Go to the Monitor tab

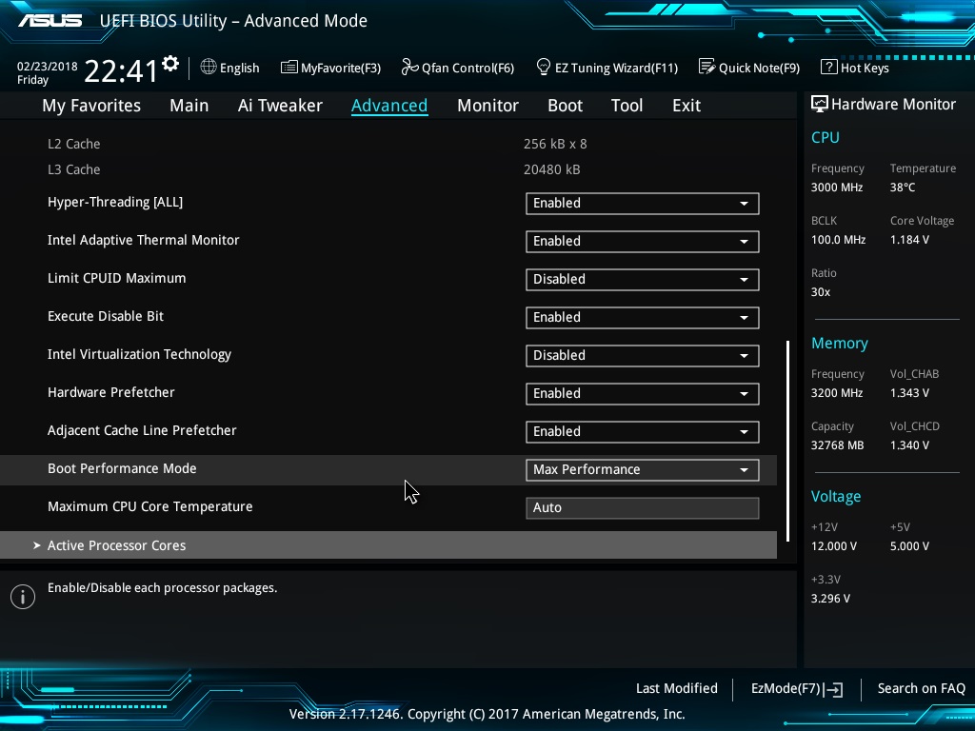[487, 106]
